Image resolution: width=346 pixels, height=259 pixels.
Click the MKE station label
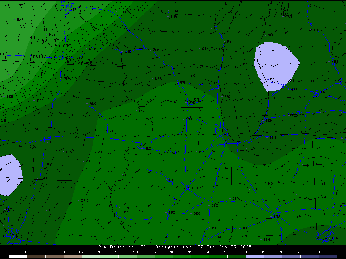(224, 89)
